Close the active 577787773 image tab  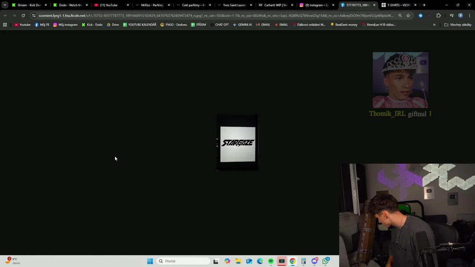374,5
